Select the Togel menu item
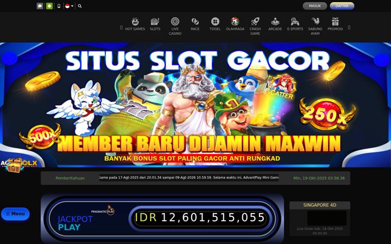This screenshot has width=391, height=244. (x=215, y=24)
